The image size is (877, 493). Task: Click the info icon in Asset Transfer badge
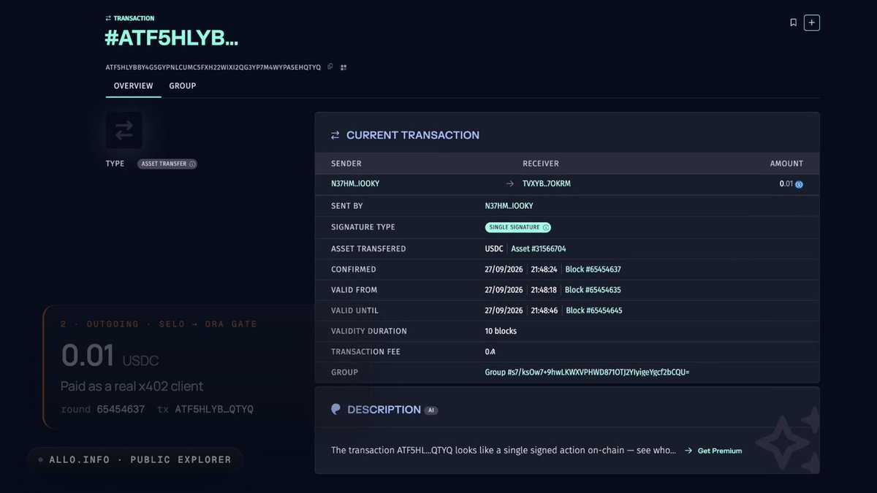click(192, 164)
